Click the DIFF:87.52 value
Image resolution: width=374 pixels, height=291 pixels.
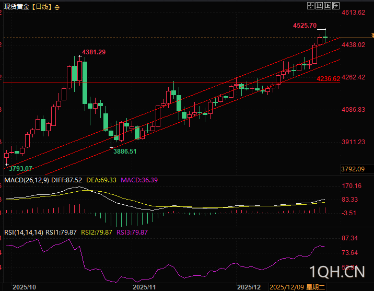tap(66, 180)
